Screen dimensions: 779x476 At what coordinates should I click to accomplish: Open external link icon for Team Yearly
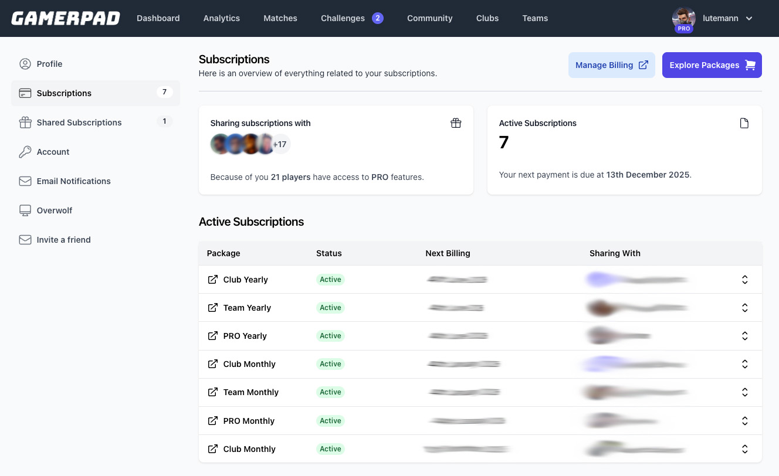pyautogui.click(x=213, y=308)
